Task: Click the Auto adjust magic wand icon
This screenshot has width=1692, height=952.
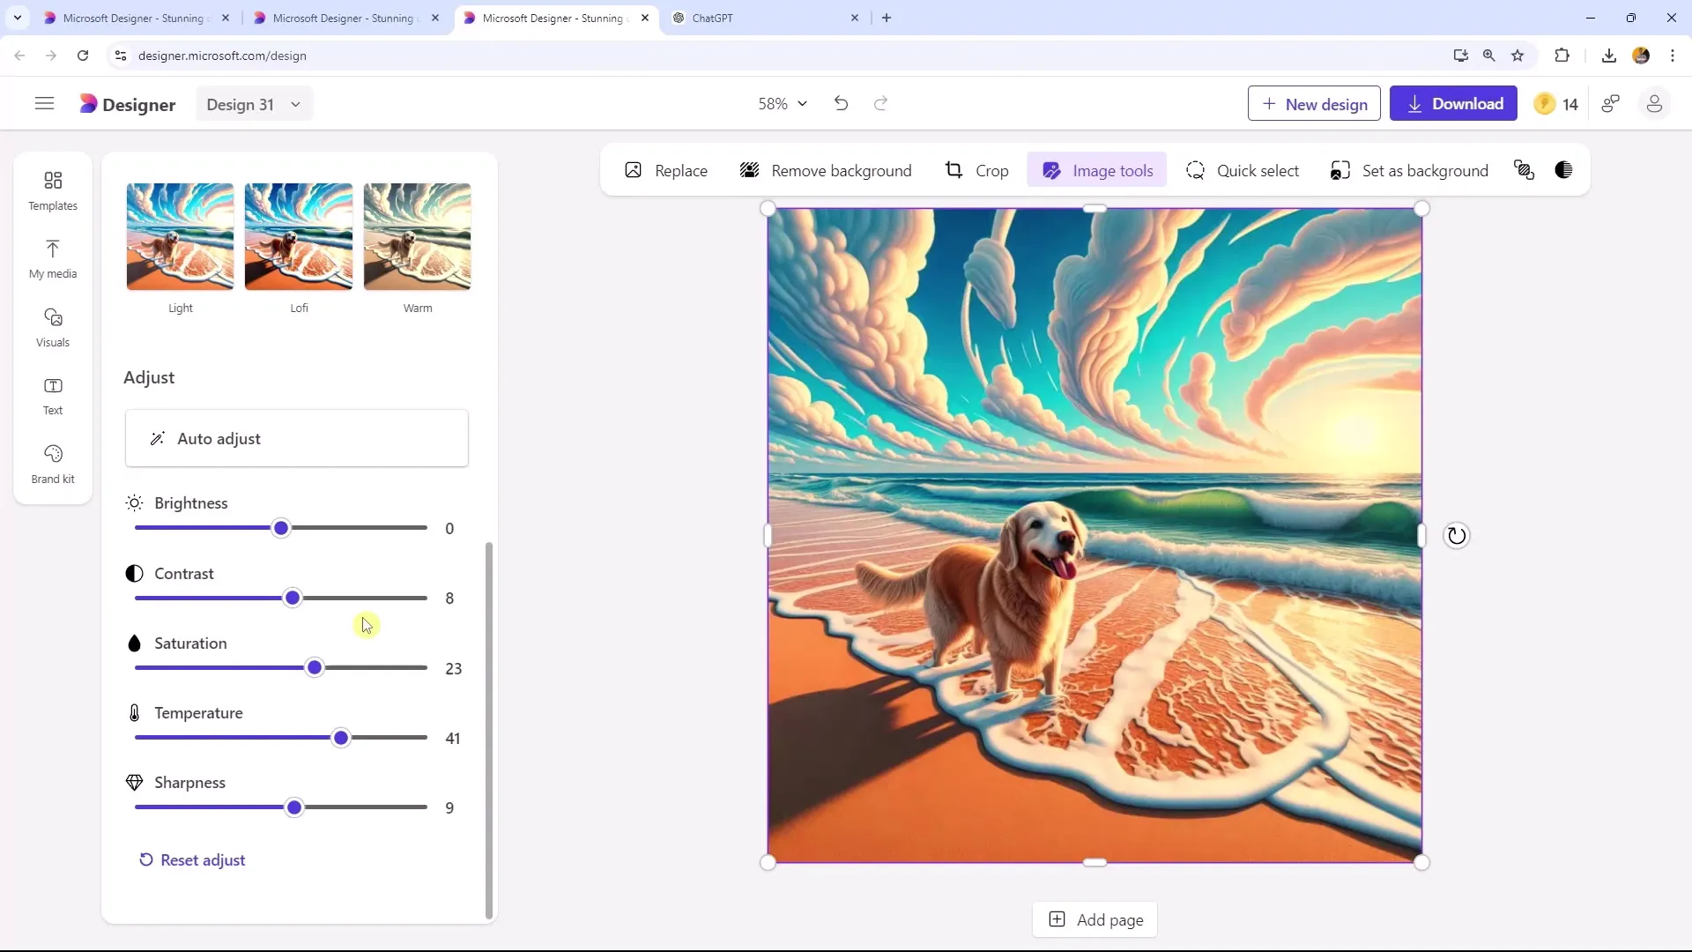Action: point(157,438)
